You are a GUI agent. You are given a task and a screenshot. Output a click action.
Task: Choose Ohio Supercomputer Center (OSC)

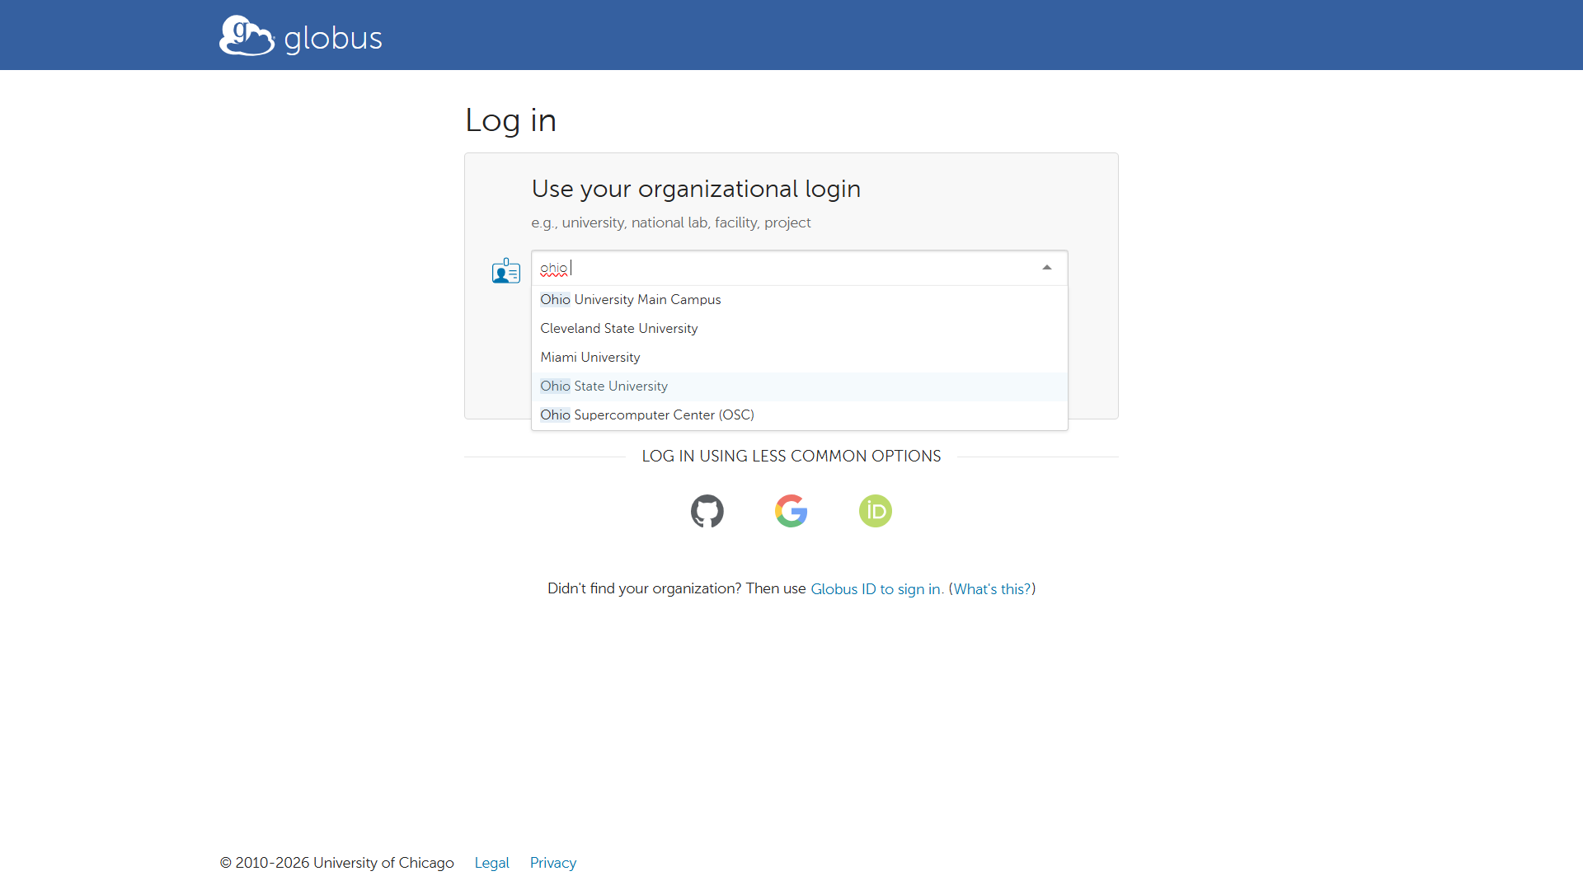coord(800,415)
